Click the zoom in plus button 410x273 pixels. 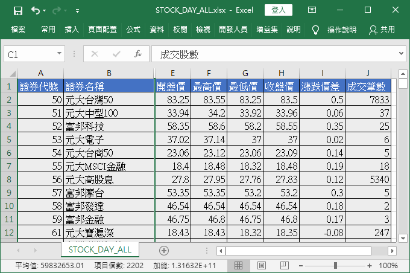[x=370, y=266]
